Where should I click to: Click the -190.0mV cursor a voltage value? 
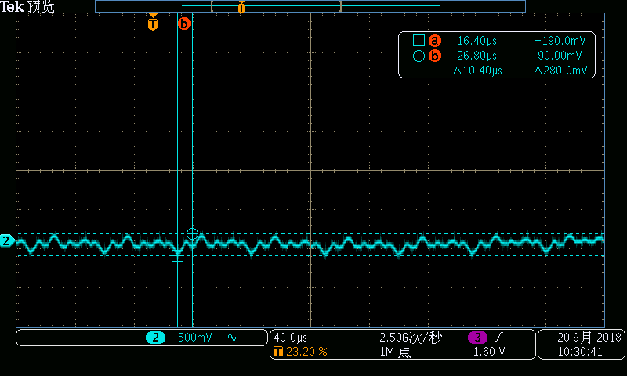point(560,41)
